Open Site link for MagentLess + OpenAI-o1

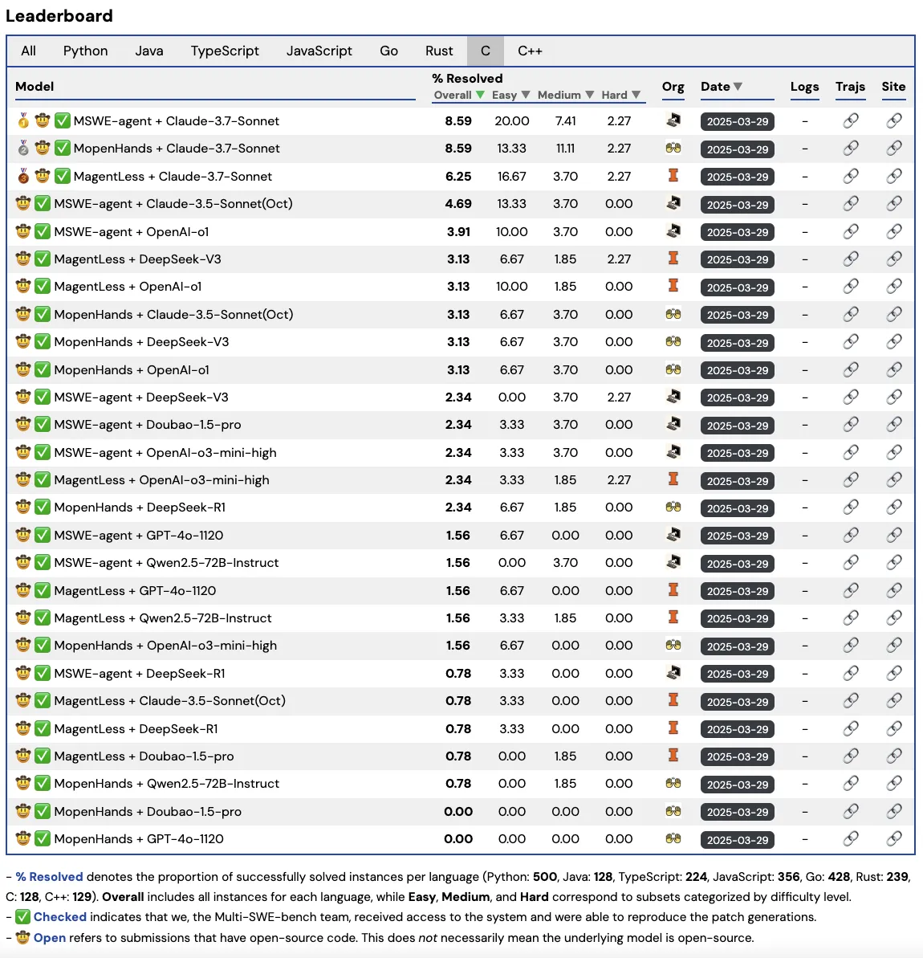(x=893, y=287)
